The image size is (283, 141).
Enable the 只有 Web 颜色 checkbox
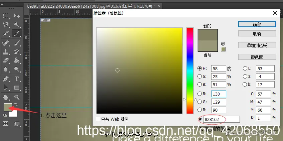tap(98, 119)
